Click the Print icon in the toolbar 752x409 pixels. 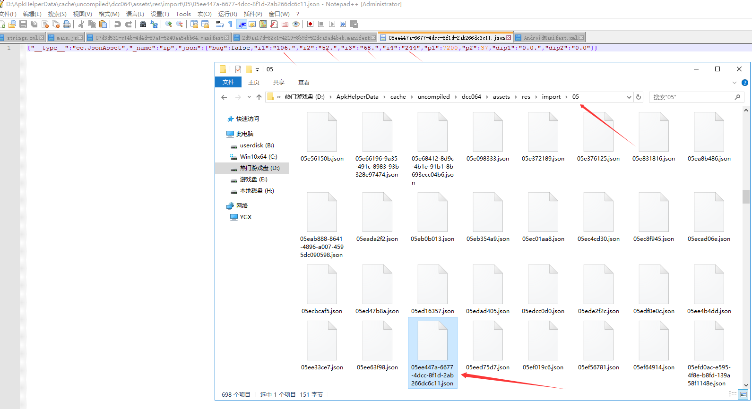(x=67, y=24)
